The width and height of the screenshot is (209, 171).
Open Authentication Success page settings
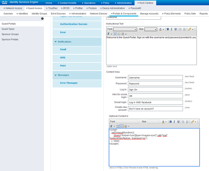74,24
